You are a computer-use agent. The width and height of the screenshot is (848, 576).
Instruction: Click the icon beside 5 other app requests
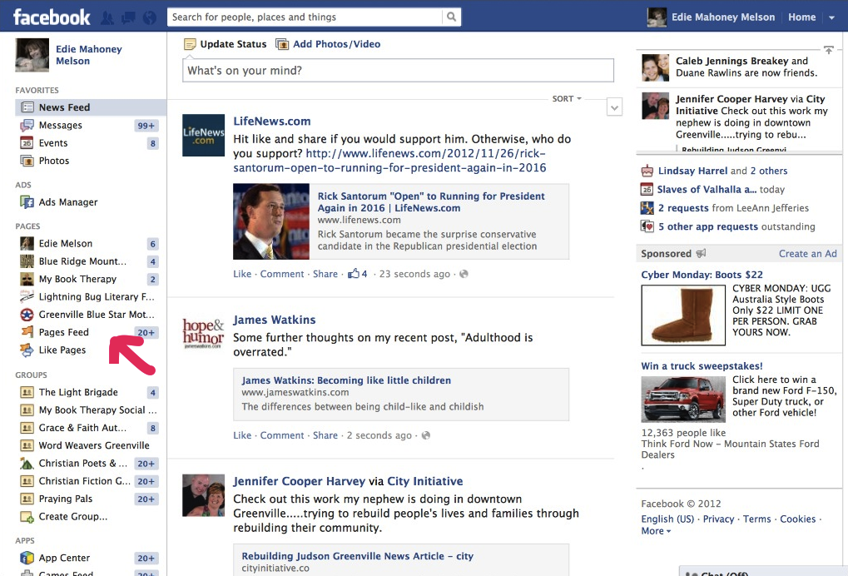click(x=647, y=226)
